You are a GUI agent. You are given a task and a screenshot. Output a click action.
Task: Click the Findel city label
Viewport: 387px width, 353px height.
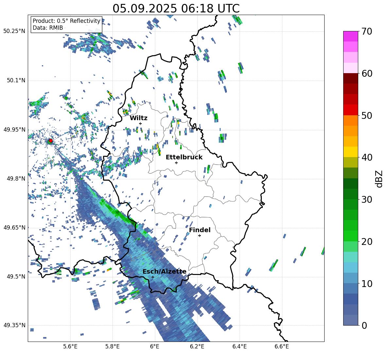coord(200,230)
